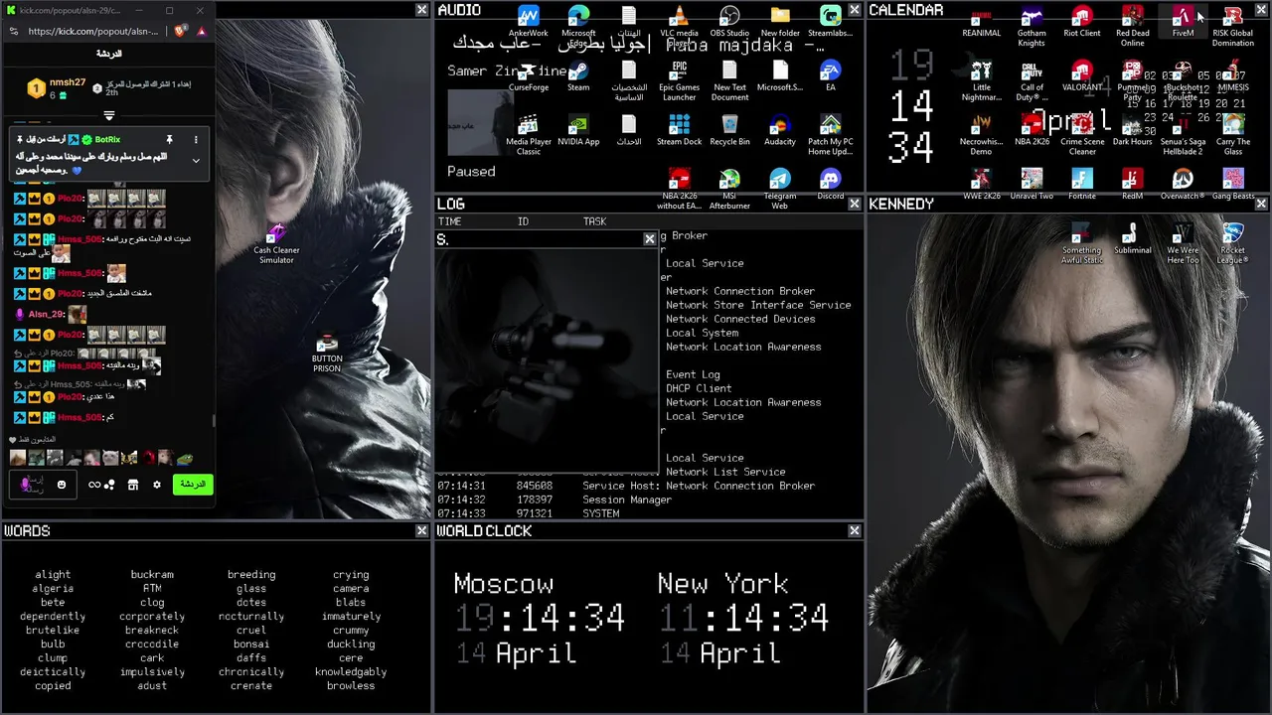Click the New York clock time
This screenshot has height=715, width=1272.
(743, 618)
